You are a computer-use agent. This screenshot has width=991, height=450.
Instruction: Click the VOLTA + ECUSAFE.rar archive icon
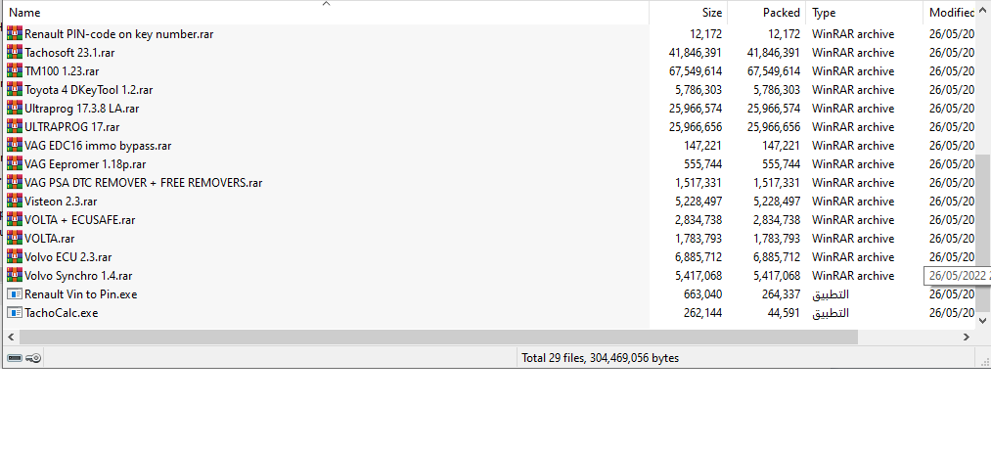pyautogui.click(x=15, y=220)
